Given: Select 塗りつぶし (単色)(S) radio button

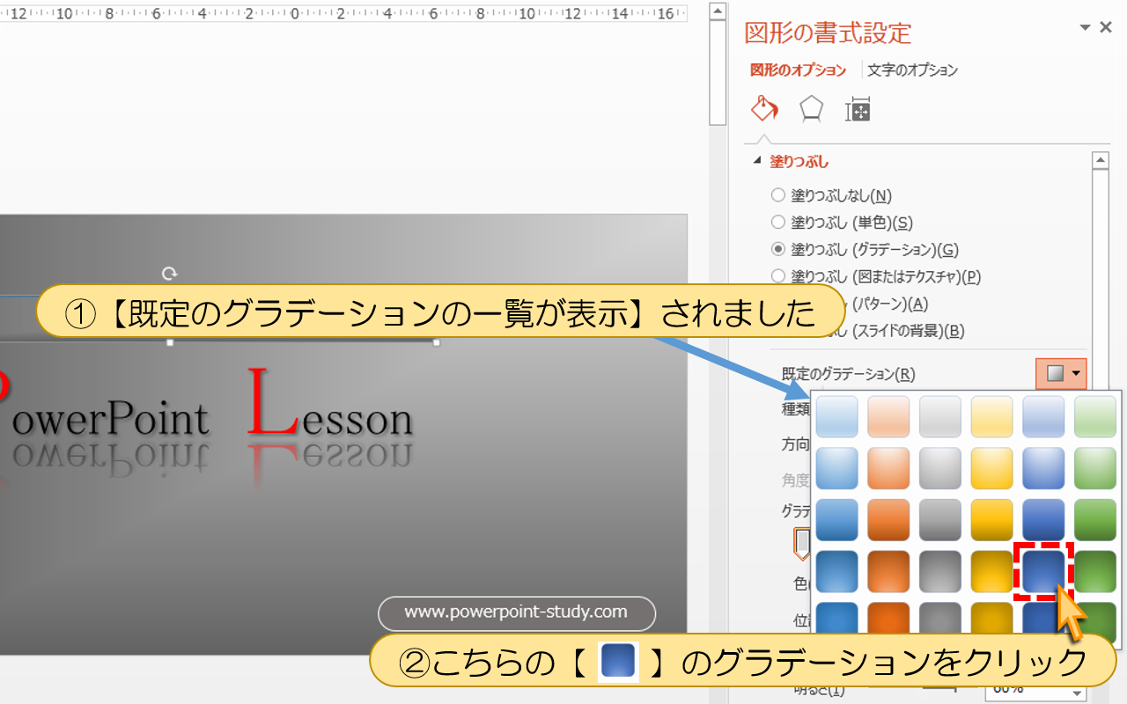Looking at the screenshot, I should click(x=777, y=223).
